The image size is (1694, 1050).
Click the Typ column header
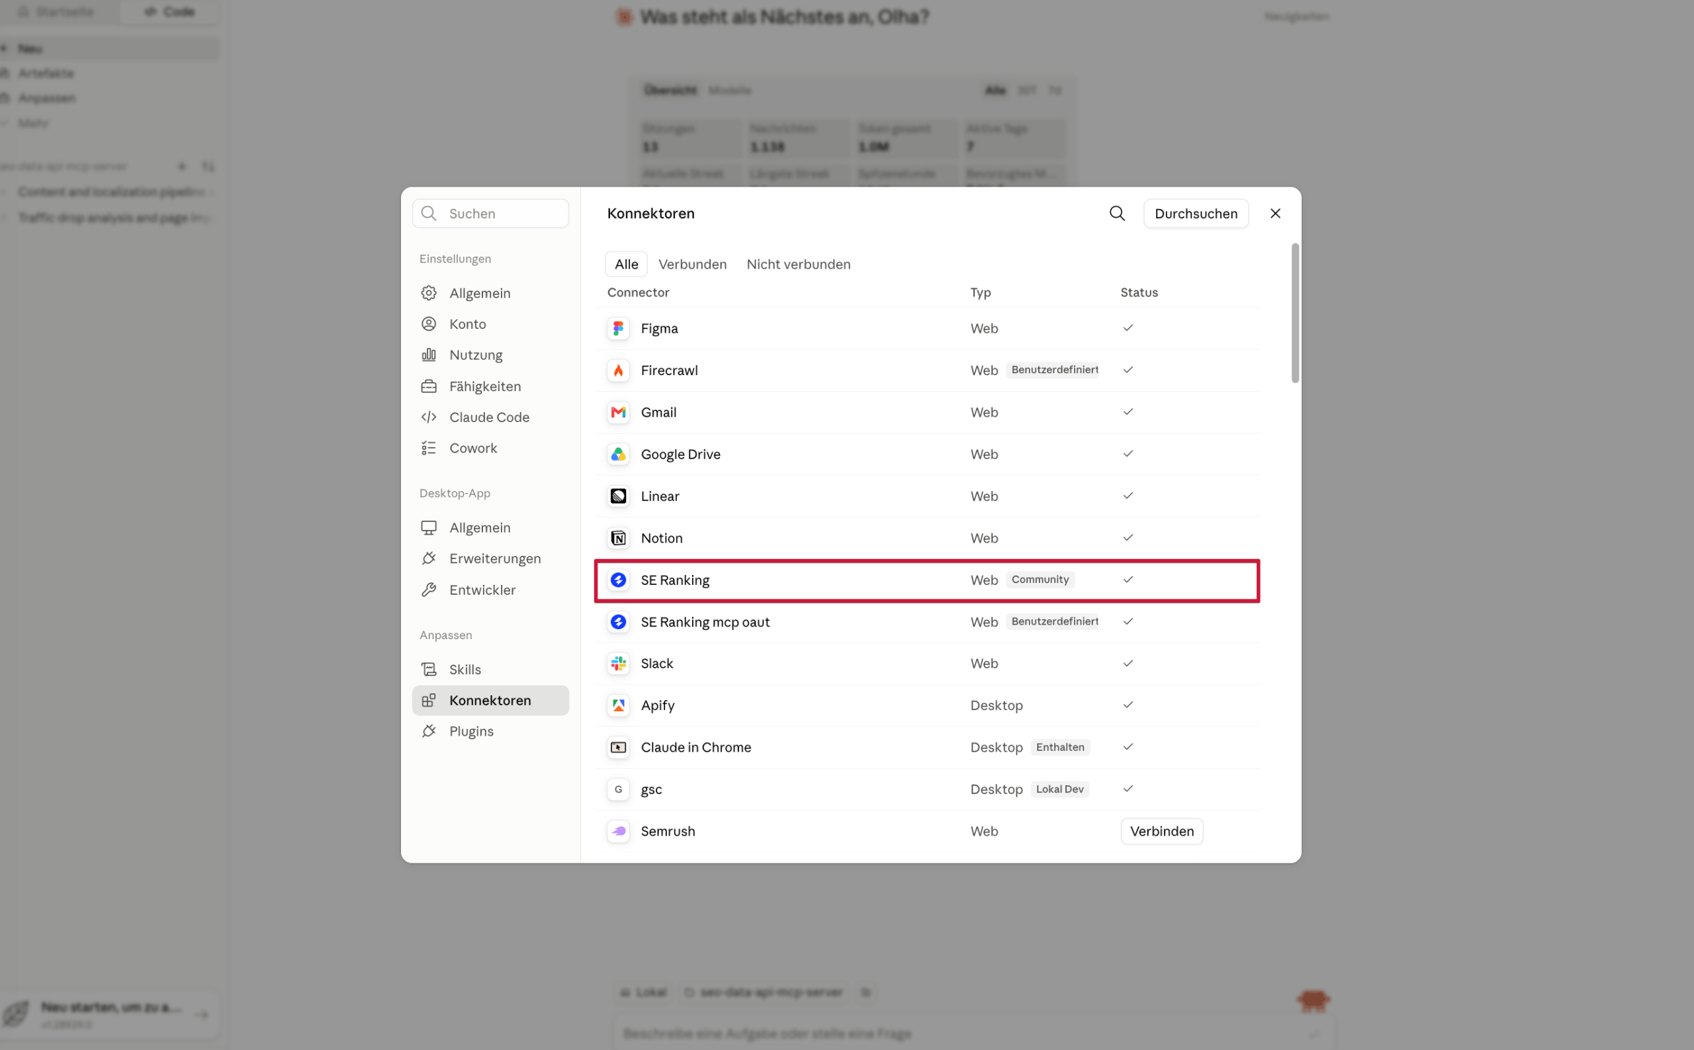(980, 292)
